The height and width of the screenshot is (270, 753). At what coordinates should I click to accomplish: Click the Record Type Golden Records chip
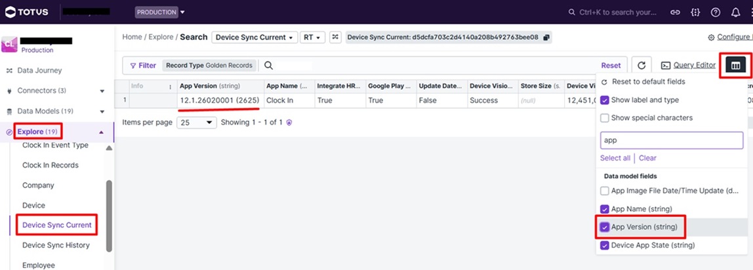[209, 66]
